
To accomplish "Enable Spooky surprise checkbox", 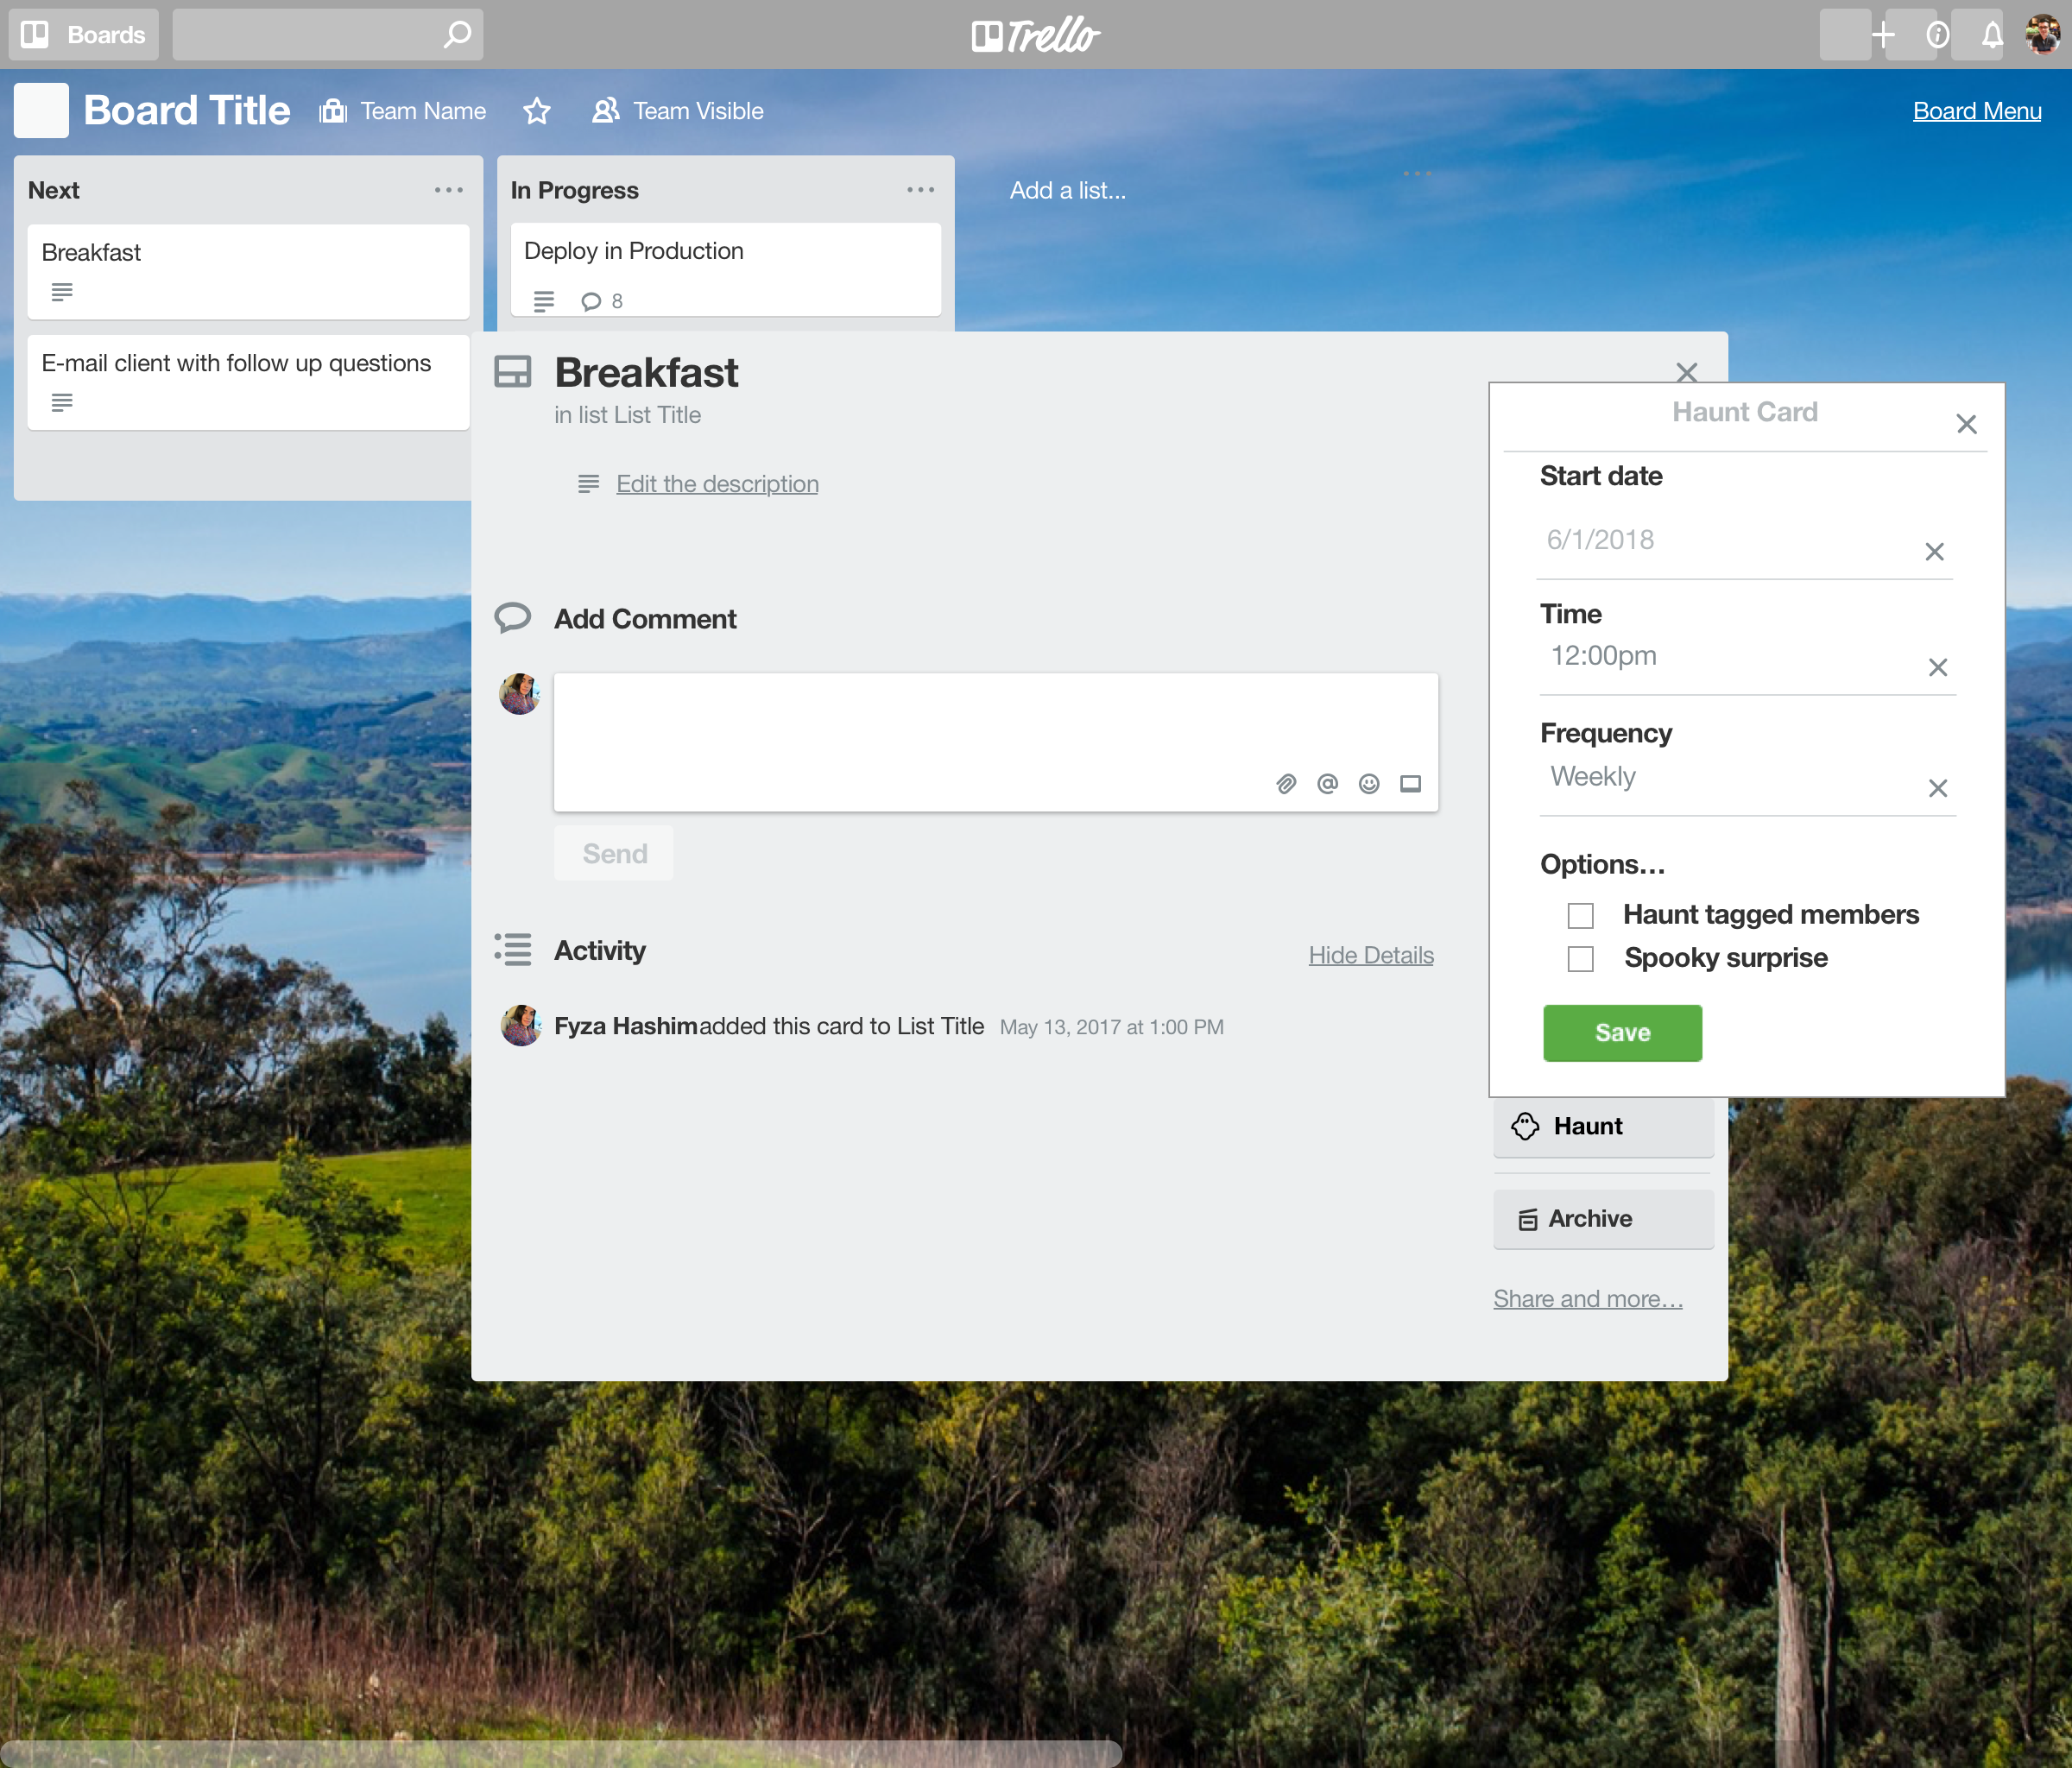I will [x=1580, y=958].
